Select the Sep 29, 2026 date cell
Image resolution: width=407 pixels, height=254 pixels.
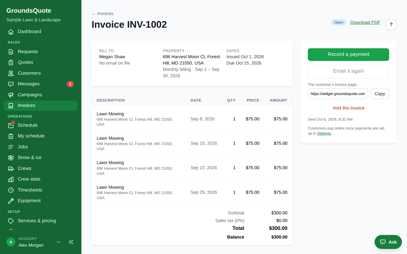coord(204,192)
